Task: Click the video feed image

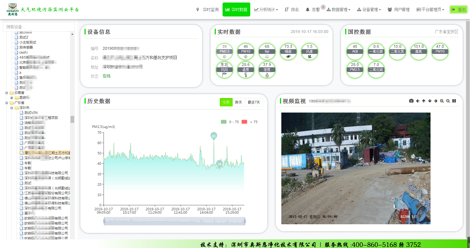Action: coord(356,168)
